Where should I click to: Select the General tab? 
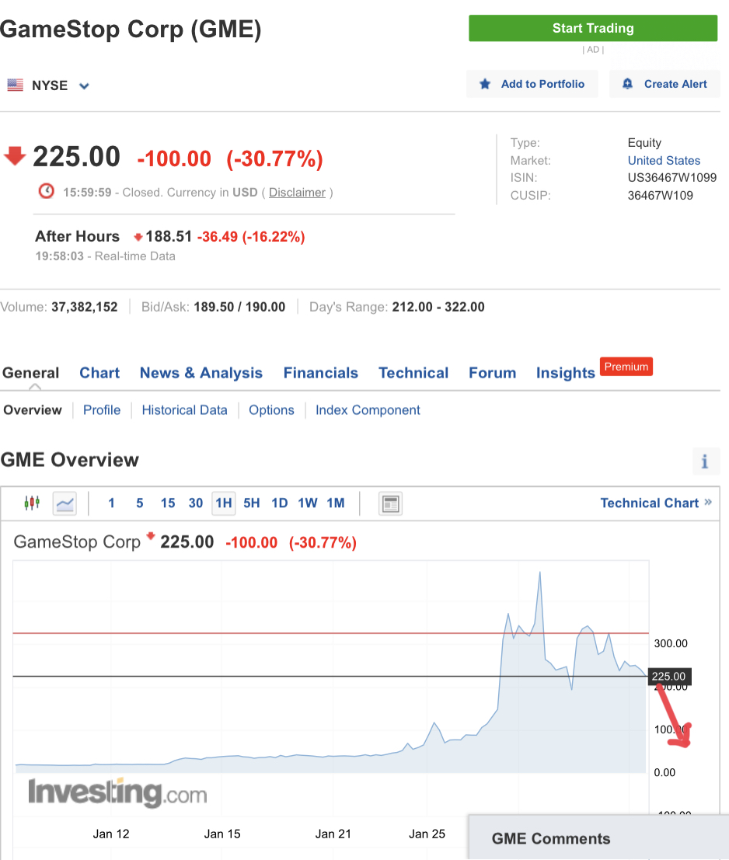[31, 373]
